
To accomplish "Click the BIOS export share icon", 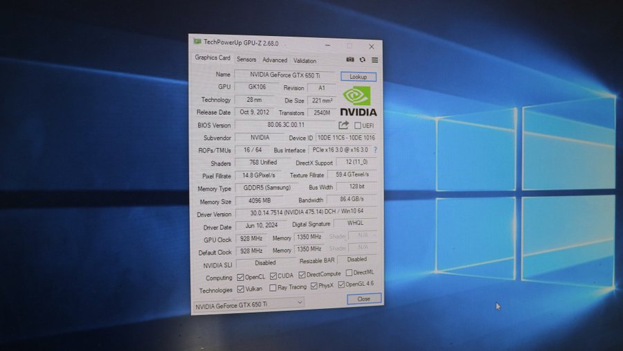I will (343, 125).
